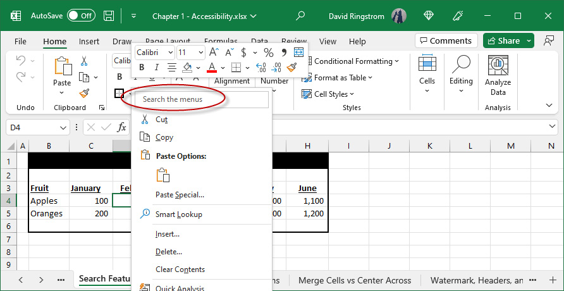Click the diamond premium icon
Image resolution: width=564 pixels, height=291 pixels.
[x=429, y=16]
